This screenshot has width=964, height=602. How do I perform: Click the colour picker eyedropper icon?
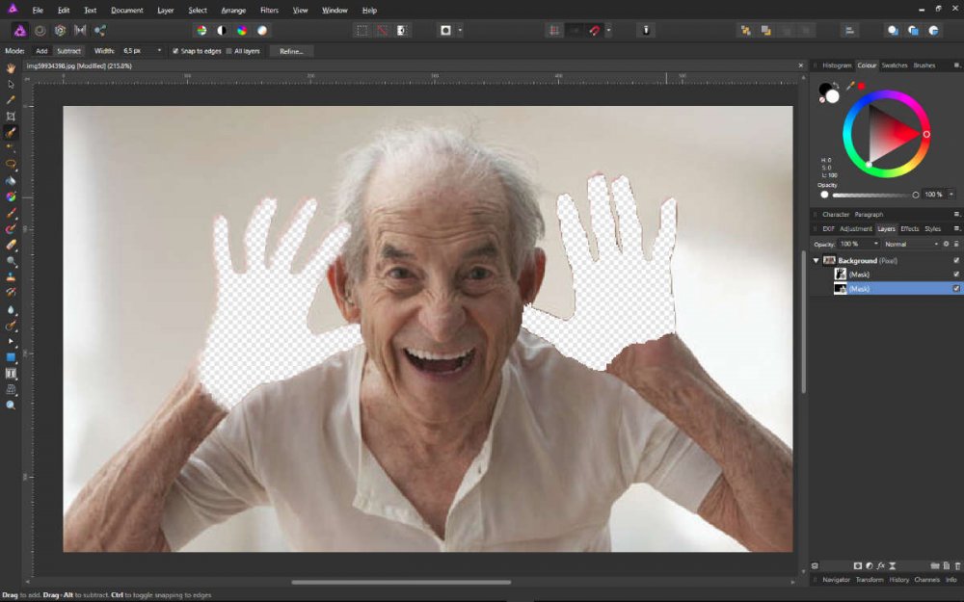[x=849, y=87]
